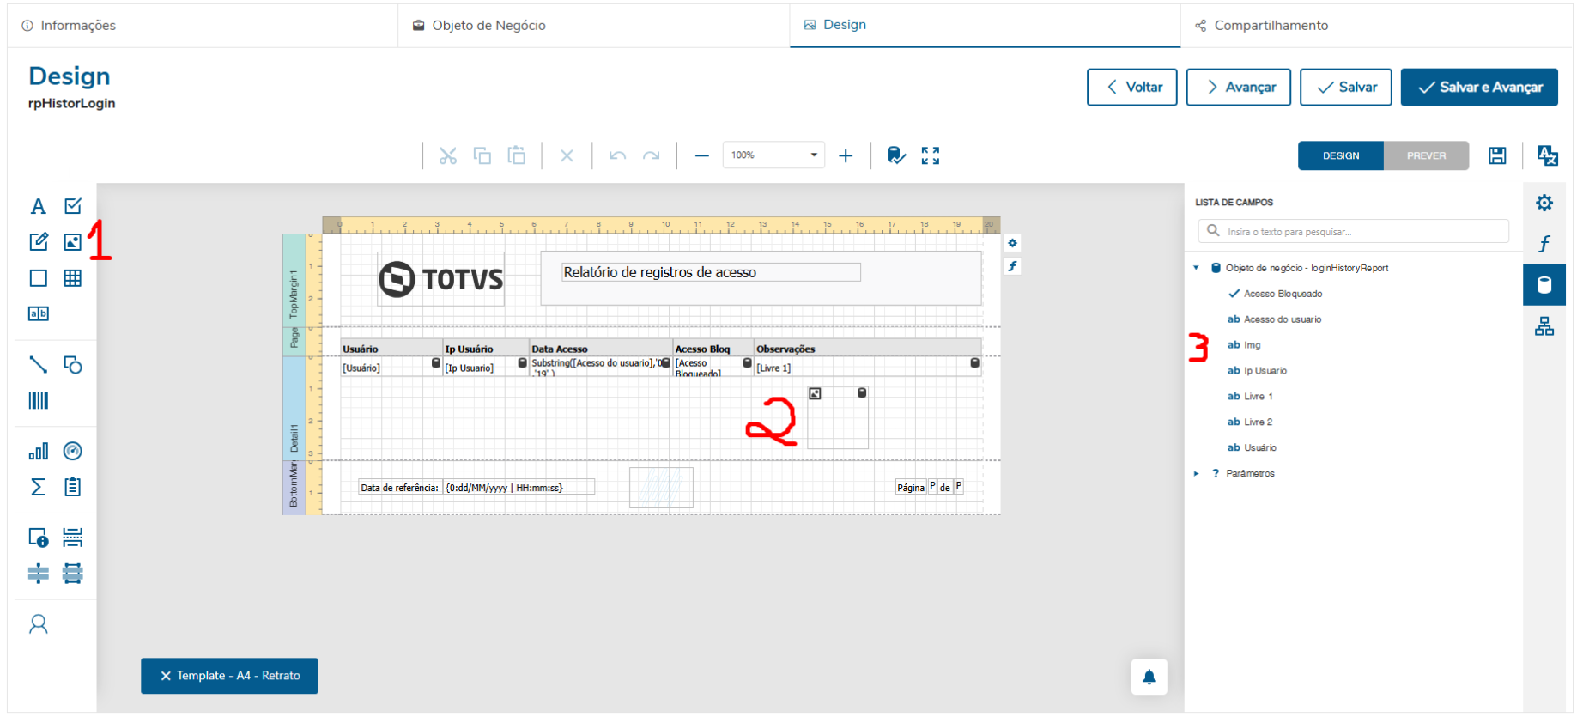The width and height of the screenshot is (1577, 717).
Task: Open the notifications bell
Action: [x=1149, y=677]
